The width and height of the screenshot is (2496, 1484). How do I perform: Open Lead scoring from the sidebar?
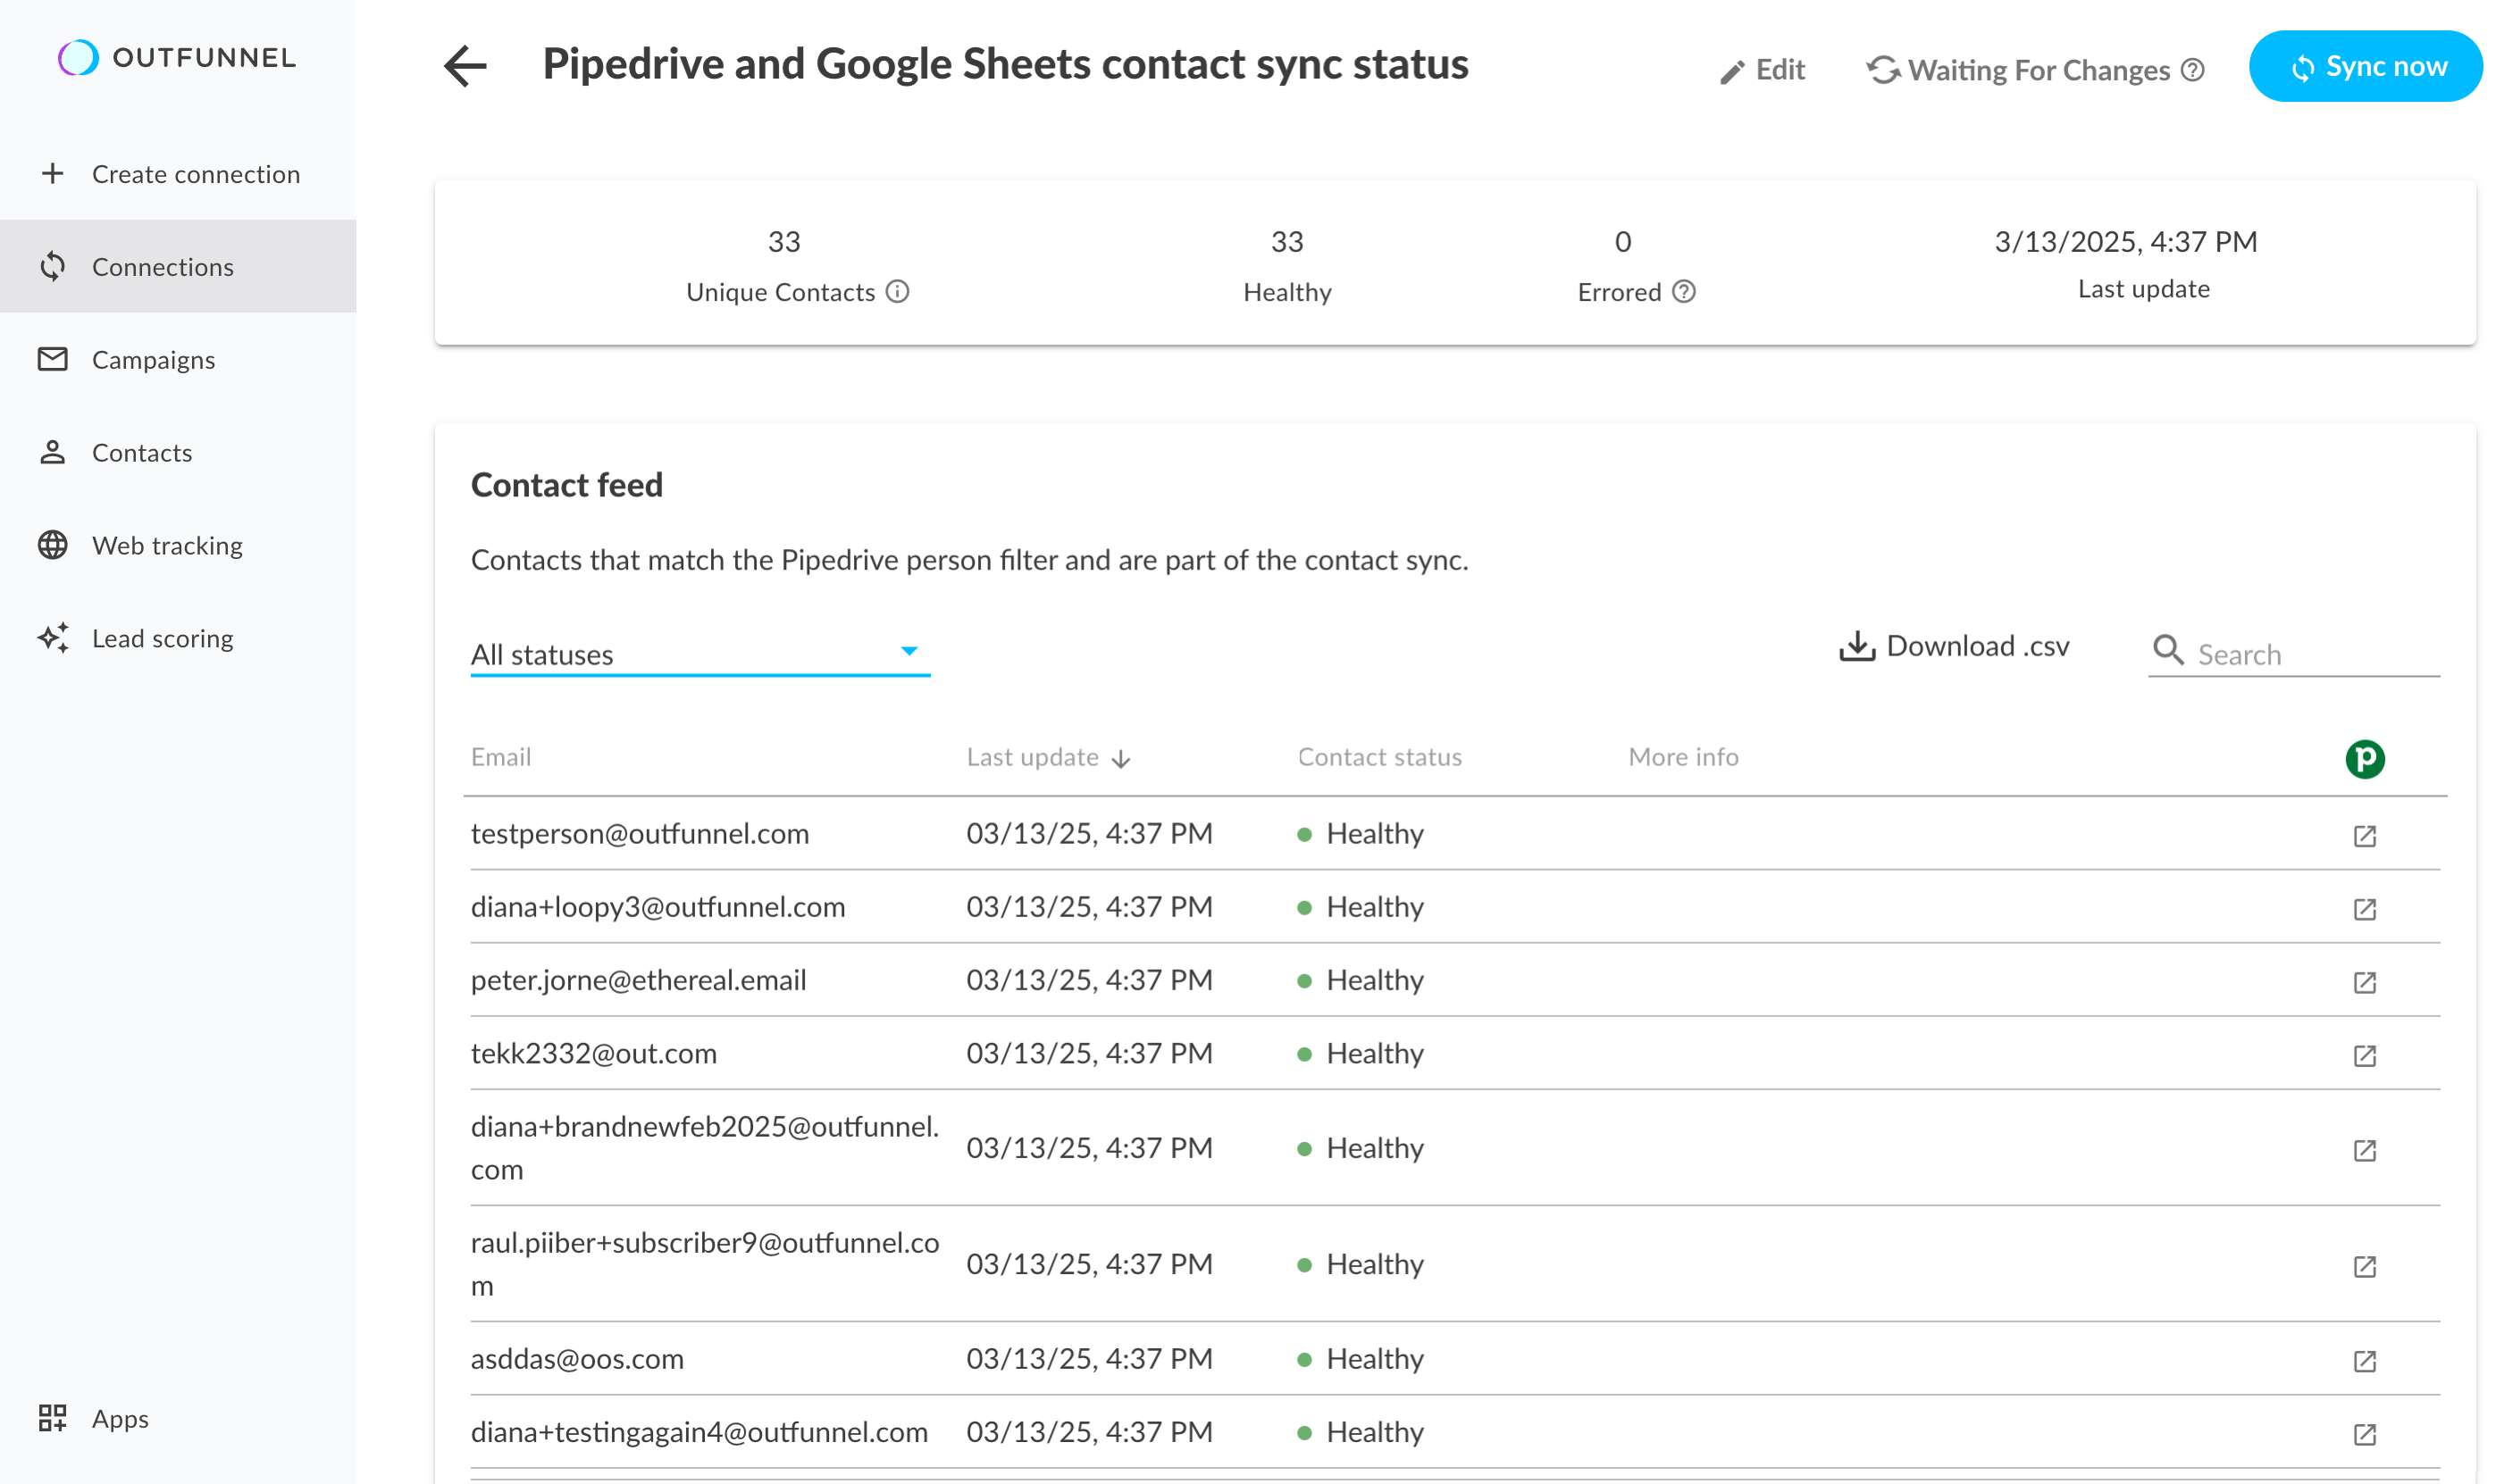pyautogui.click(x=162, y=638)
